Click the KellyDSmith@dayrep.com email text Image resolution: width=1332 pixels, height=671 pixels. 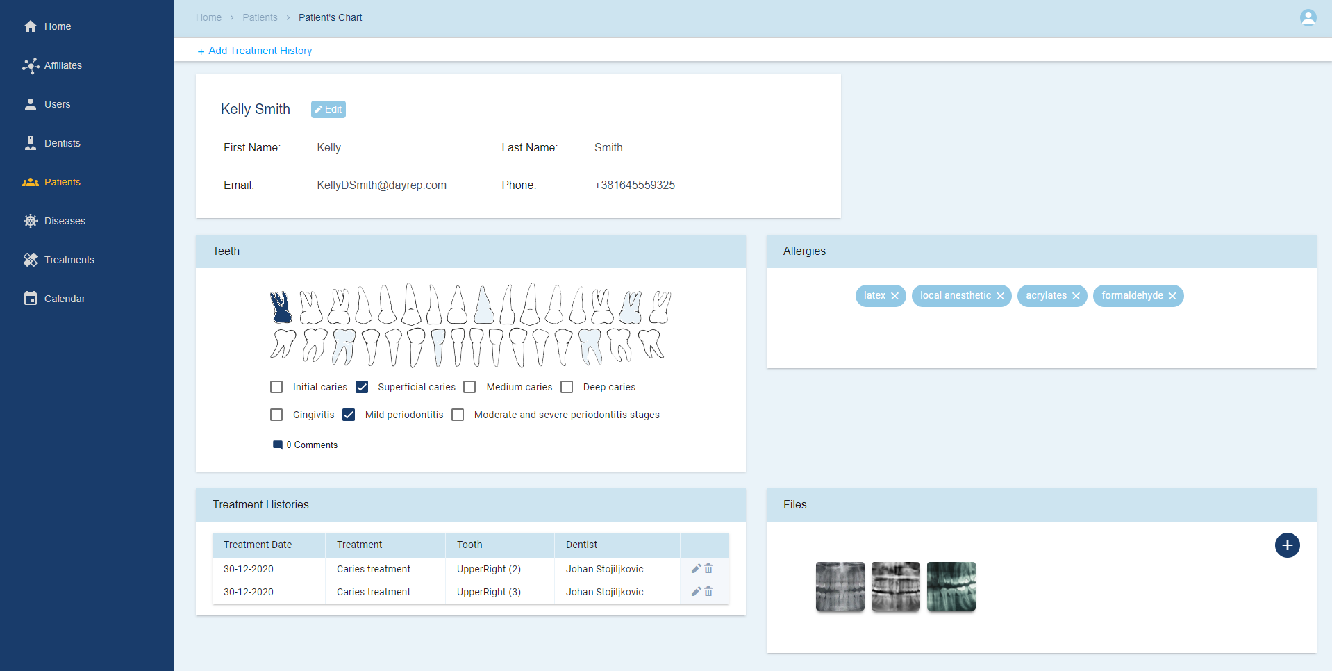tap(382, 185)
